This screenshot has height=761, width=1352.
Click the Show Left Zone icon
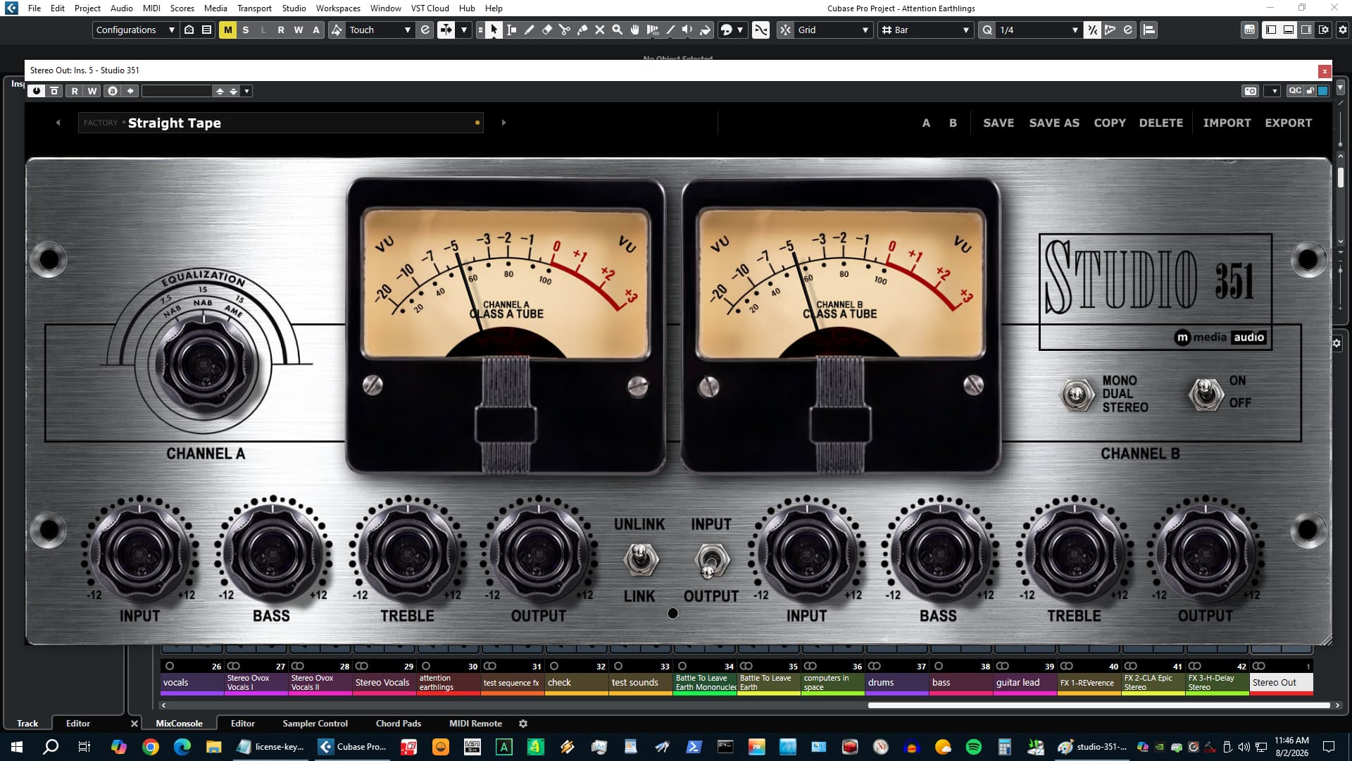pos(1271,30)
